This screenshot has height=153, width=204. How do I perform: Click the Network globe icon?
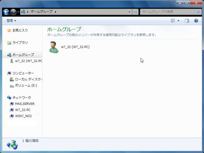click(x=9, y=98)
